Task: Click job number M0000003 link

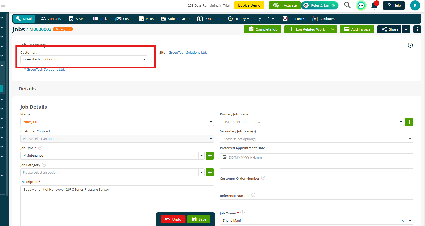Action: coord(40,29)
